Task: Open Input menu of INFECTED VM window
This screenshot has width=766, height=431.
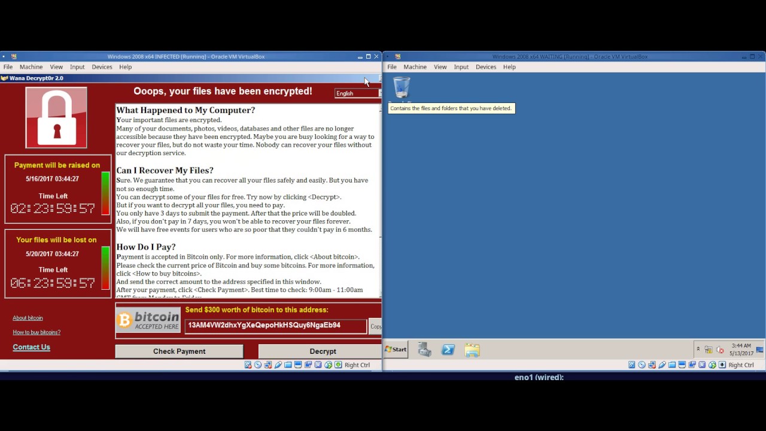Action: (77, 67)
